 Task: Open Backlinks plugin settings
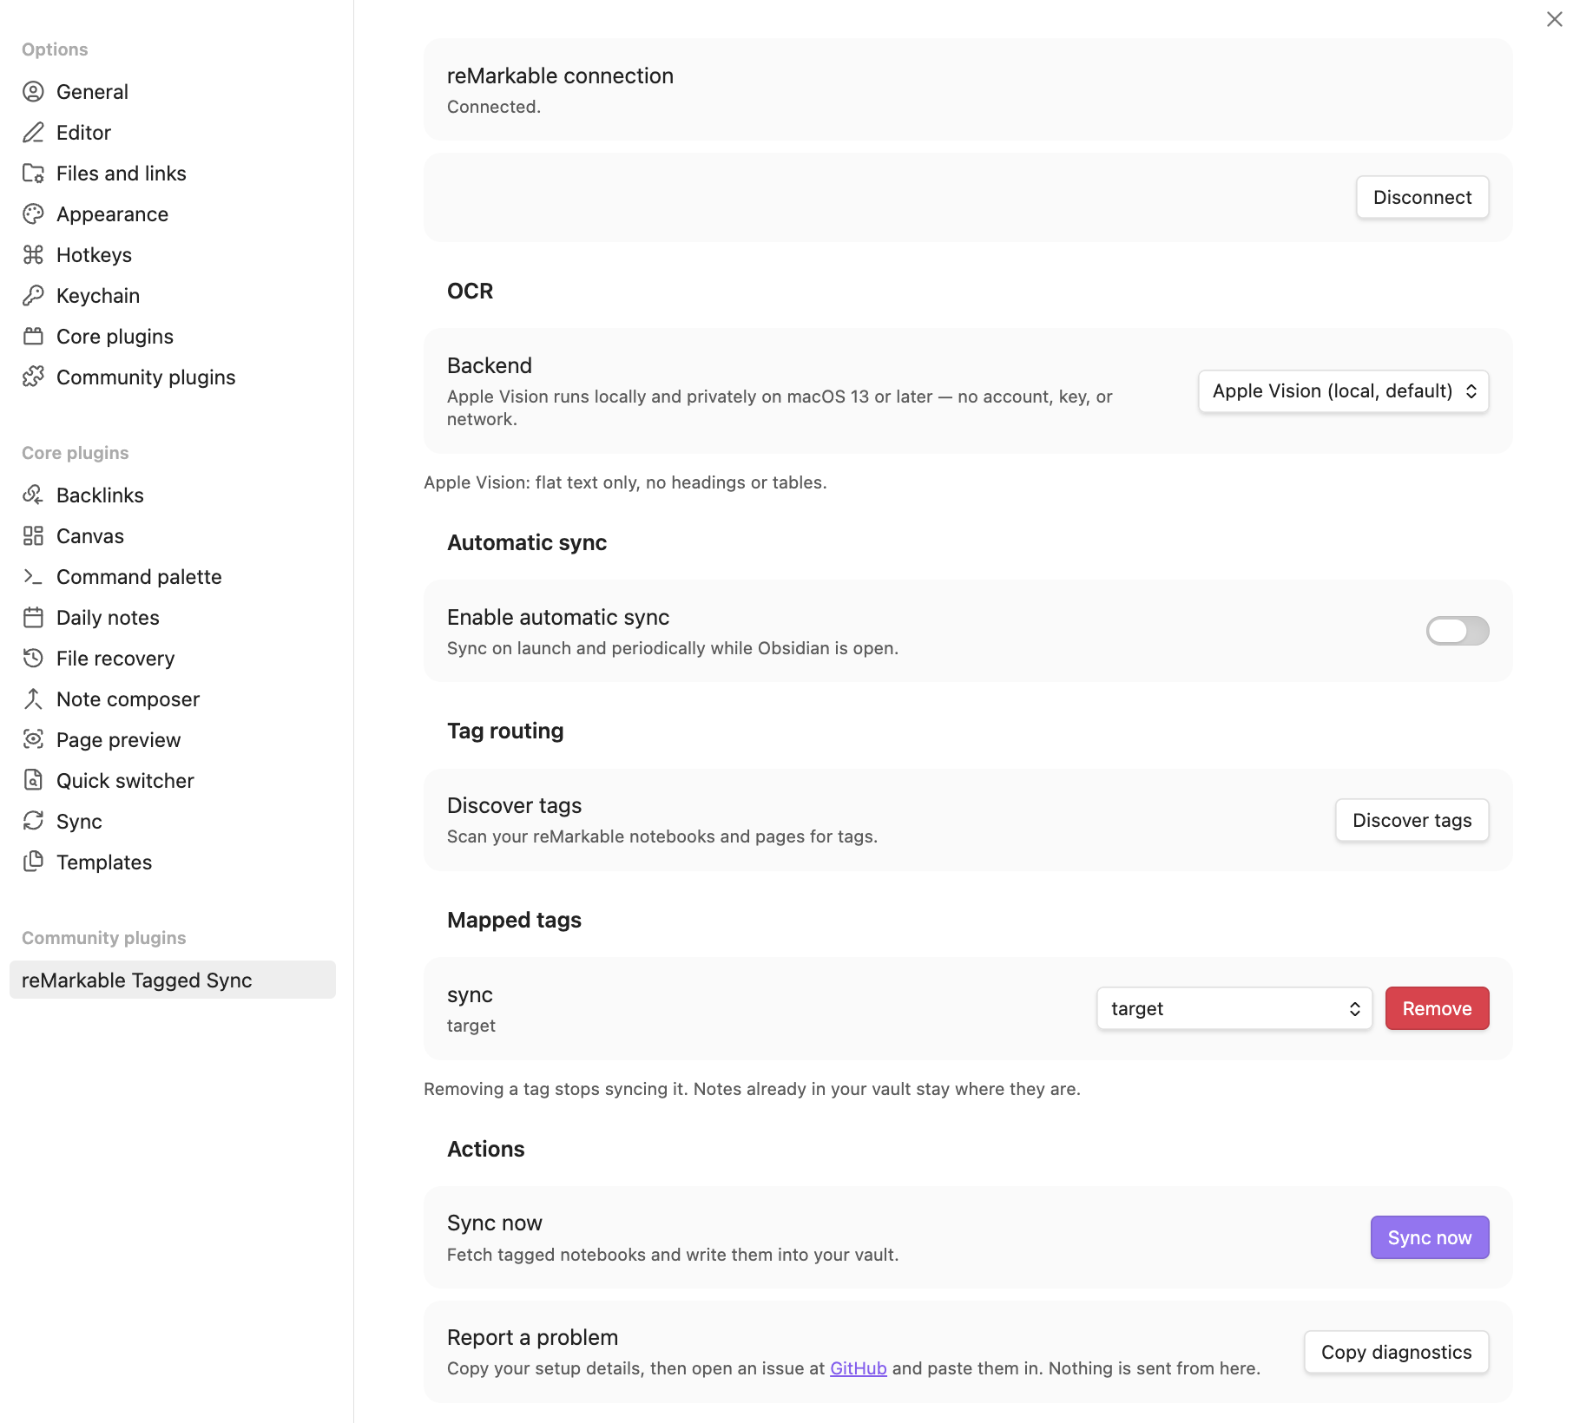(x=173, y=495)
